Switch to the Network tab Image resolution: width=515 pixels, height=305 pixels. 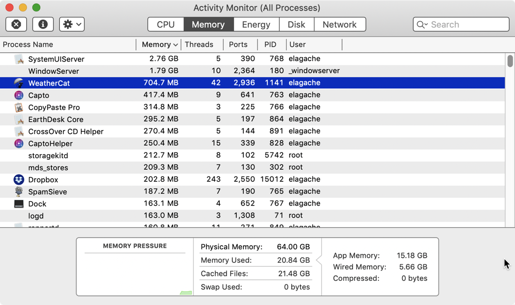point(339,24)
